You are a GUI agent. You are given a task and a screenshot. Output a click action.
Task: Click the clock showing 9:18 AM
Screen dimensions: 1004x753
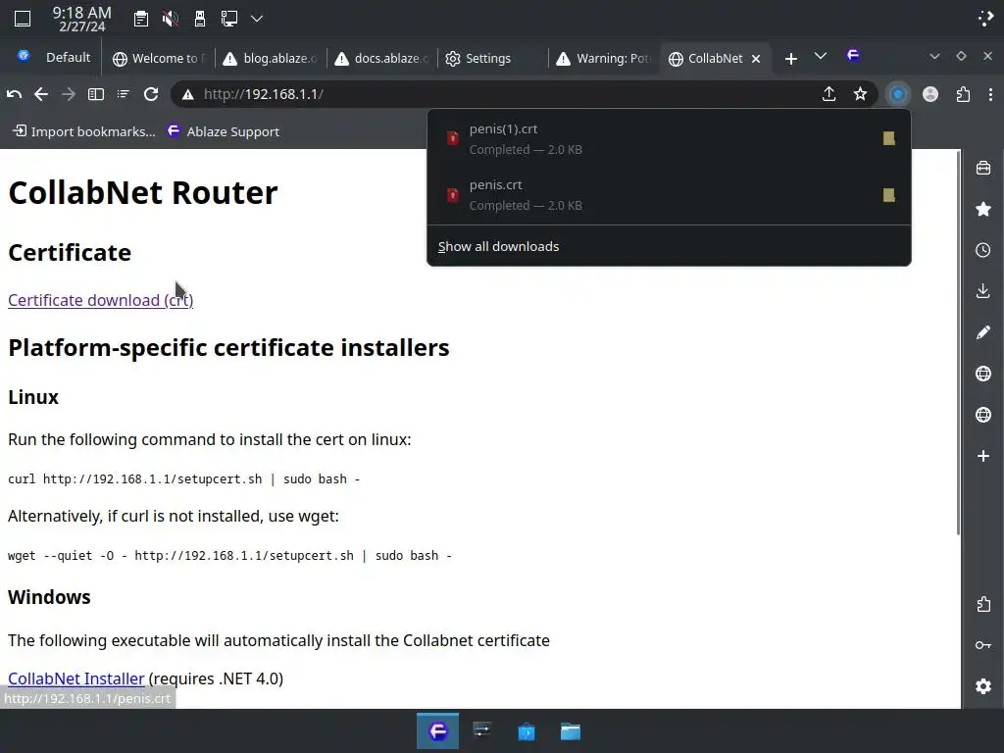81,20
